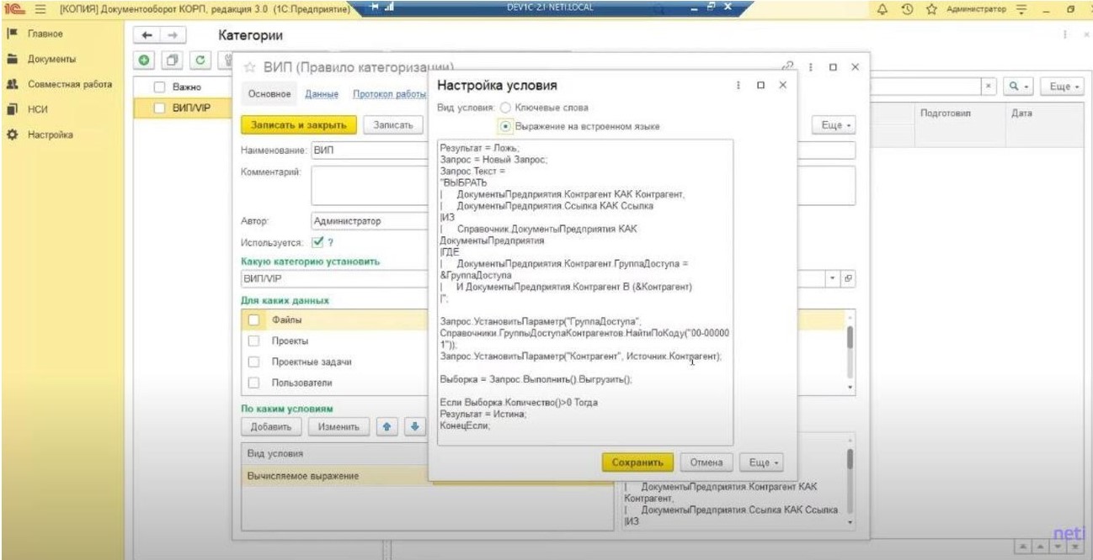
Task: Refresh the Категории list
Action: pyautogui.click(x=200, y=61)
